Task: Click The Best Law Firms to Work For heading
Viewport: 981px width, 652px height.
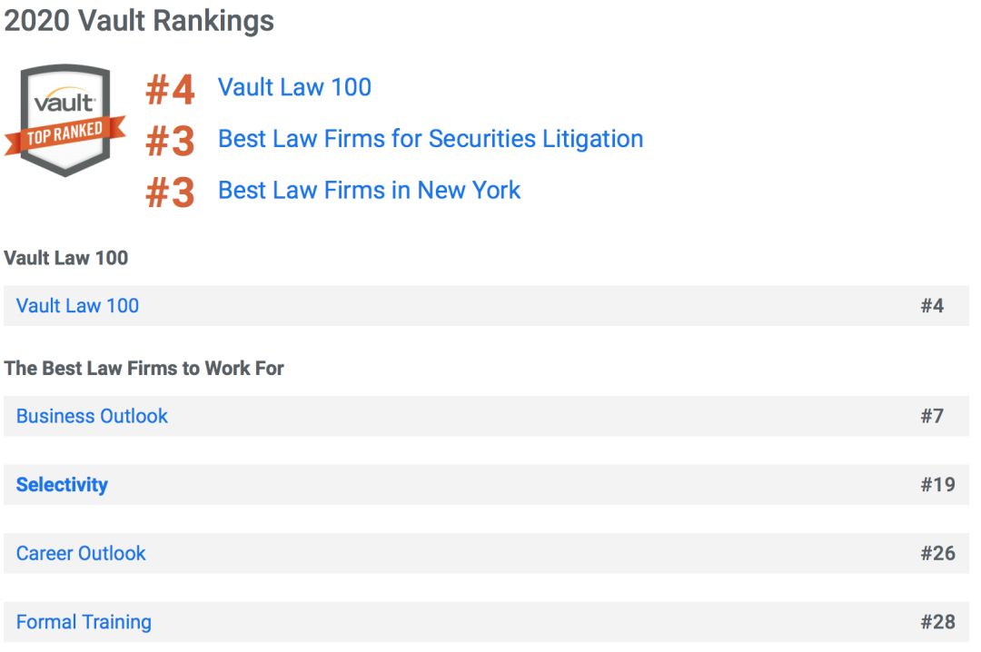Action: point(144,369)
